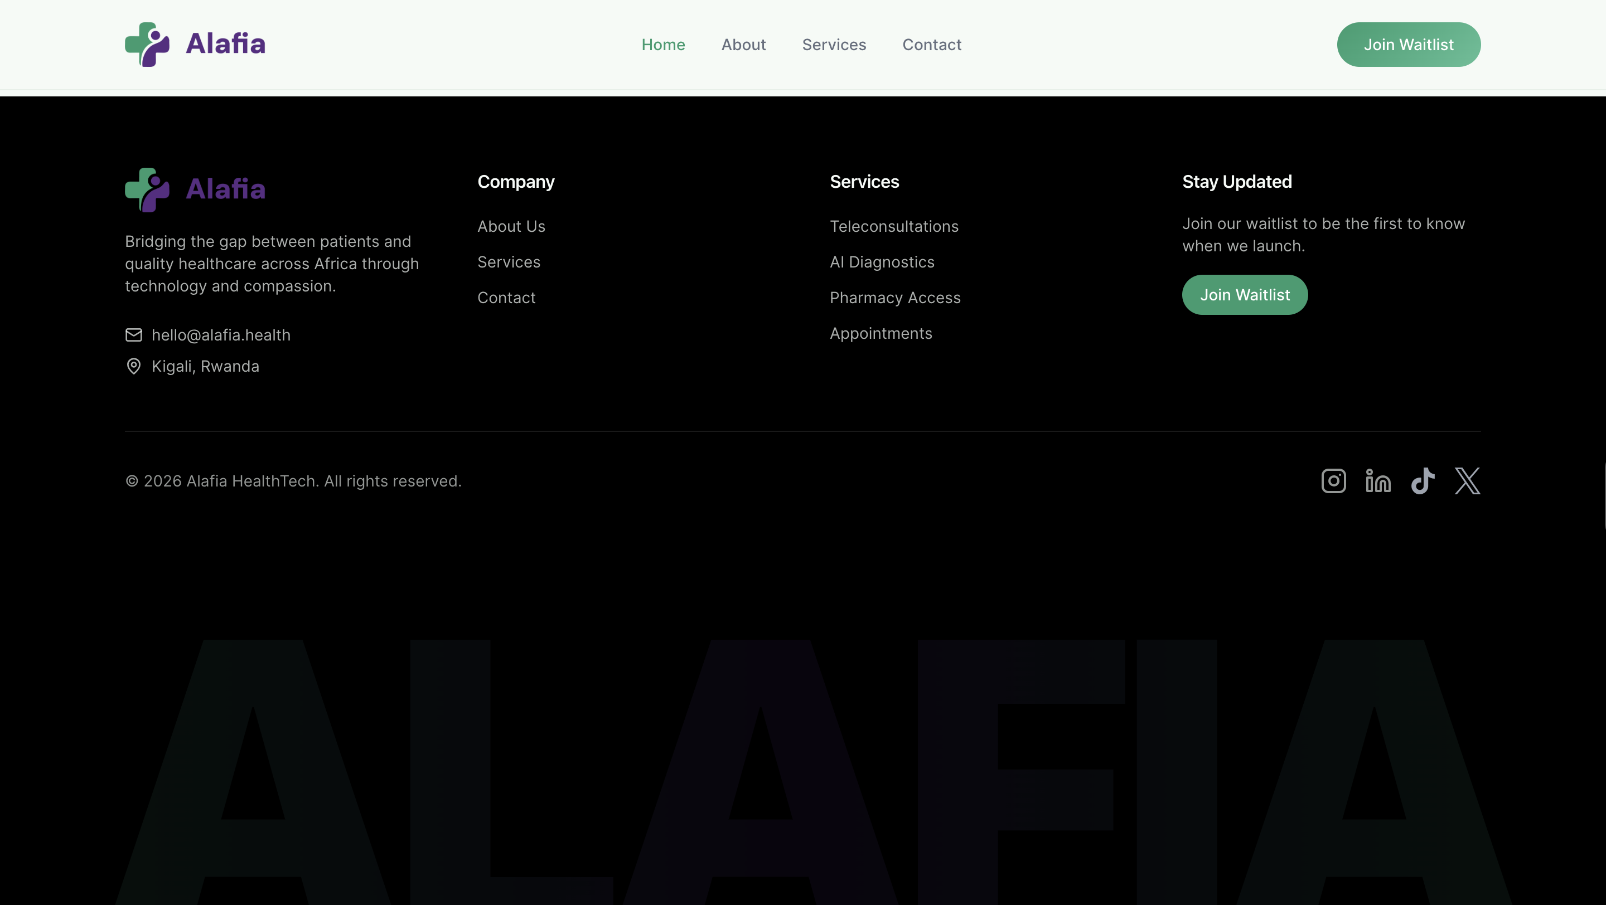1606x905 pixels.
Task: Open the Appointments footer link
Action: coord(881,334)
